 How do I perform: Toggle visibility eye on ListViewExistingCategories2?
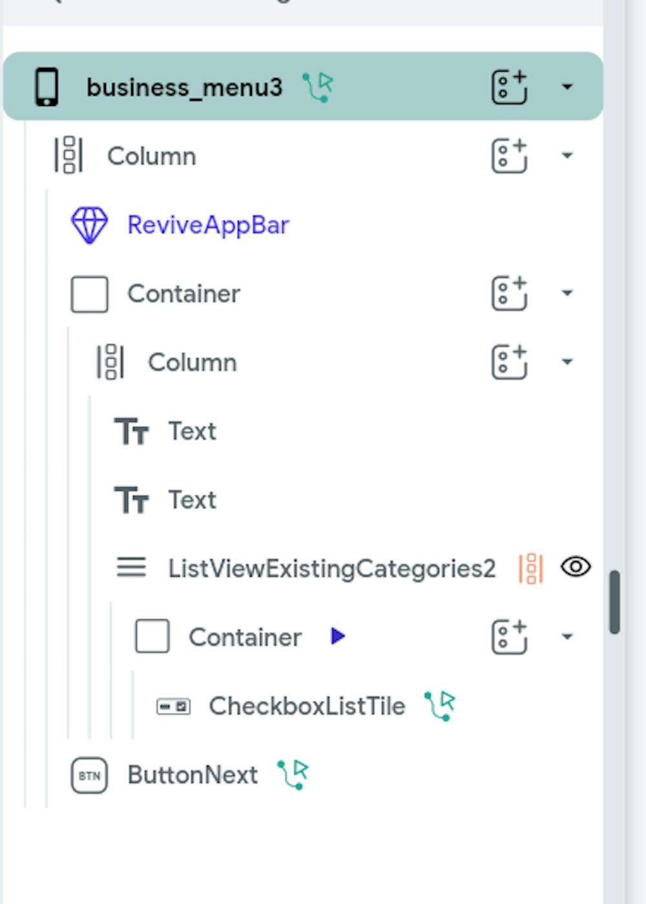pos(576,567)
